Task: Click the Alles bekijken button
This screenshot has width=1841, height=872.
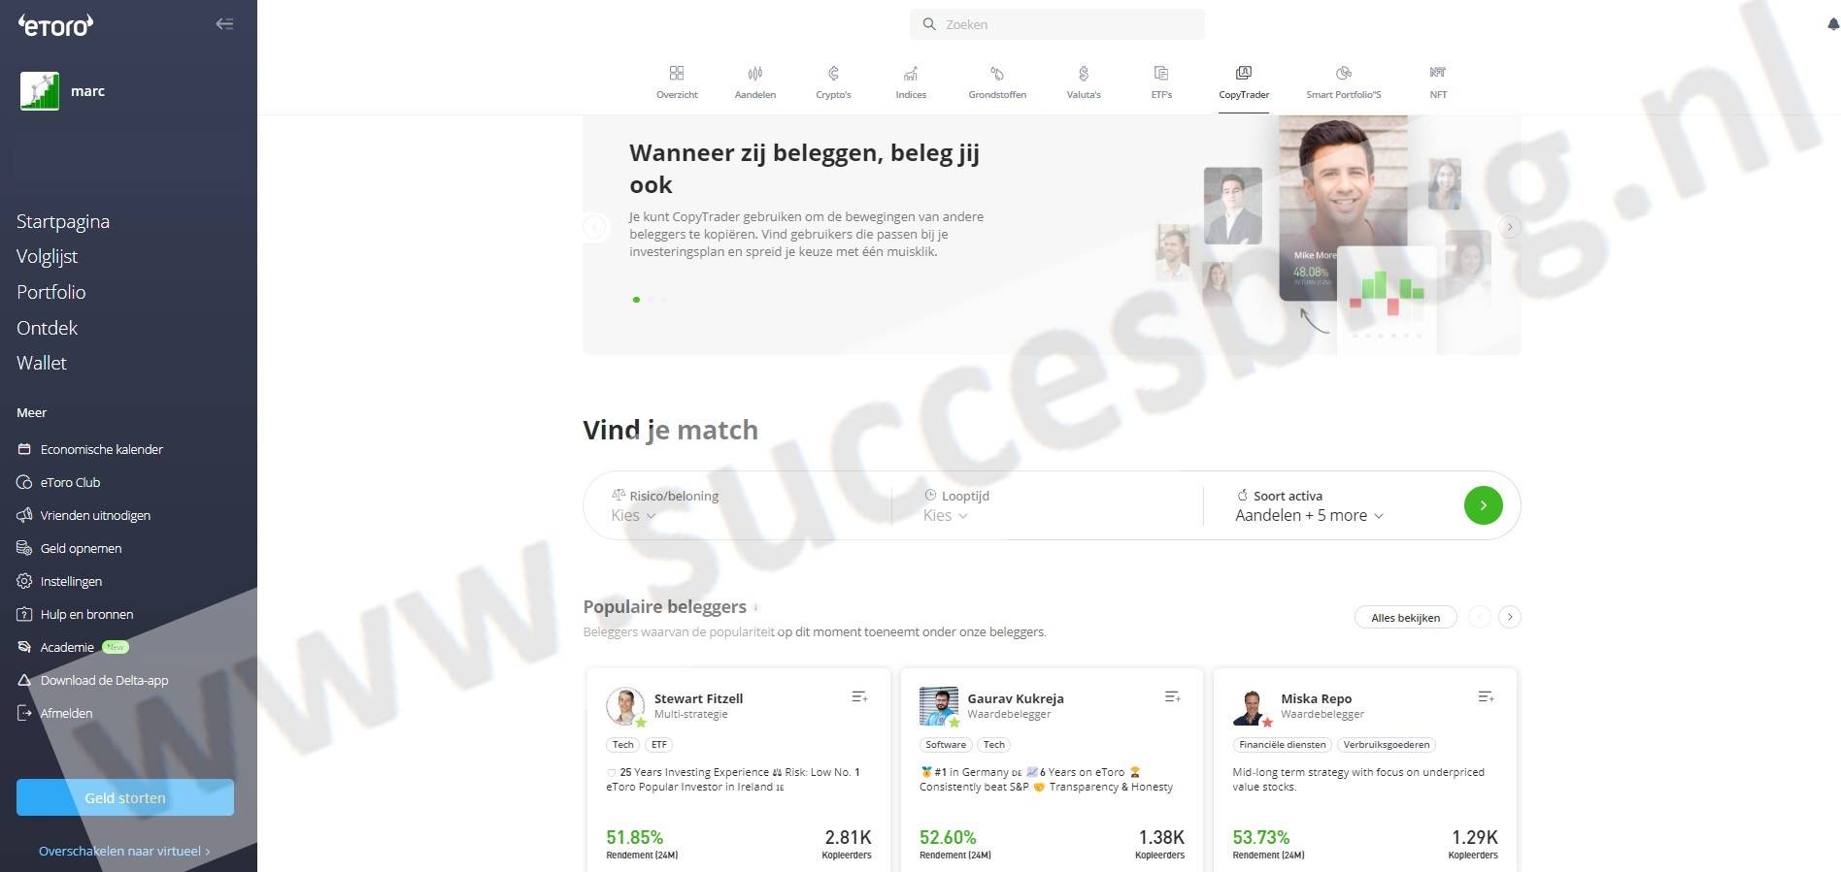Action: click(1405, 617)
